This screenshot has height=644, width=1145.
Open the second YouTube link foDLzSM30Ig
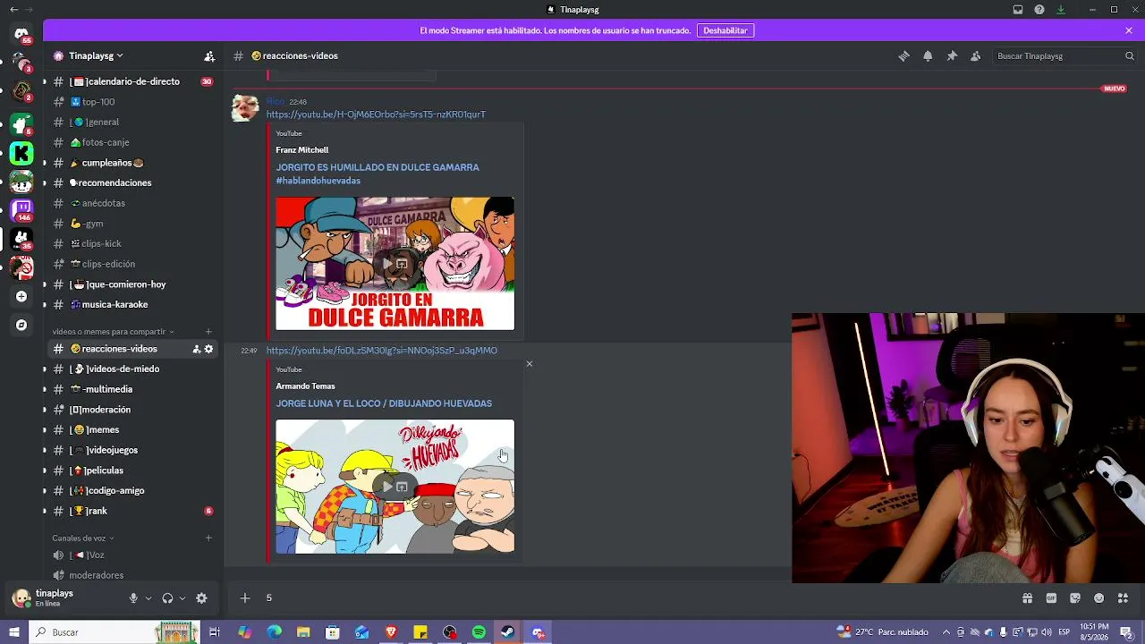(x=382, y=351)
